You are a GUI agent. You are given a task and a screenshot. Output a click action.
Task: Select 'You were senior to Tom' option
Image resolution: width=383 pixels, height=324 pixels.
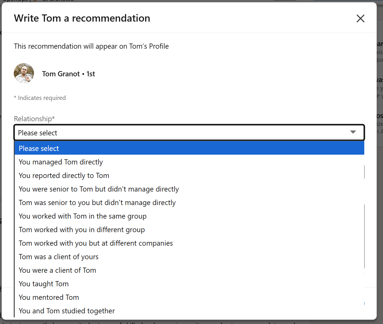pyautogui.click(x=99, y=189)
